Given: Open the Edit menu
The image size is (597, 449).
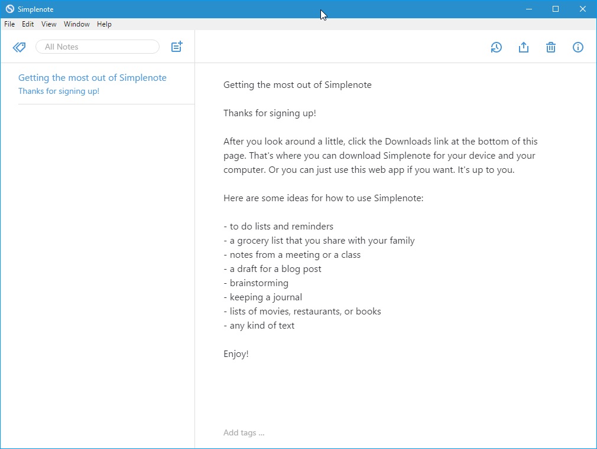Looking at the screenshot, I should (x=28, y=24).
